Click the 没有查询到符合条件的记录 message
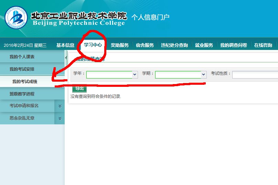Image resolution: width=278 pixels, height=185 pixels. coord(96,96)
